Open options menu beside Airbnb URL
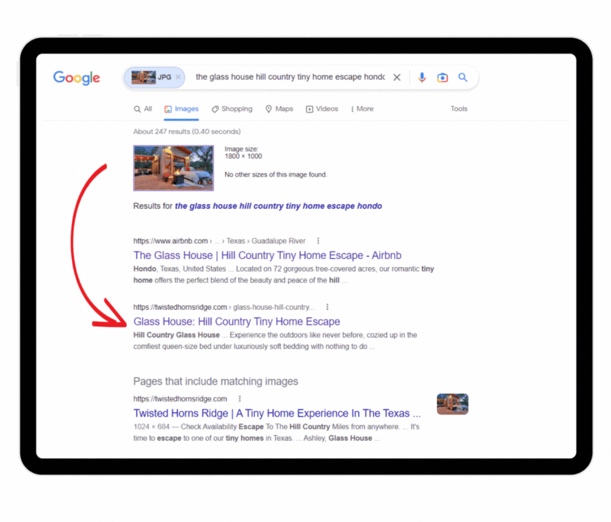611x522 pixels. (x=318, y=241)
